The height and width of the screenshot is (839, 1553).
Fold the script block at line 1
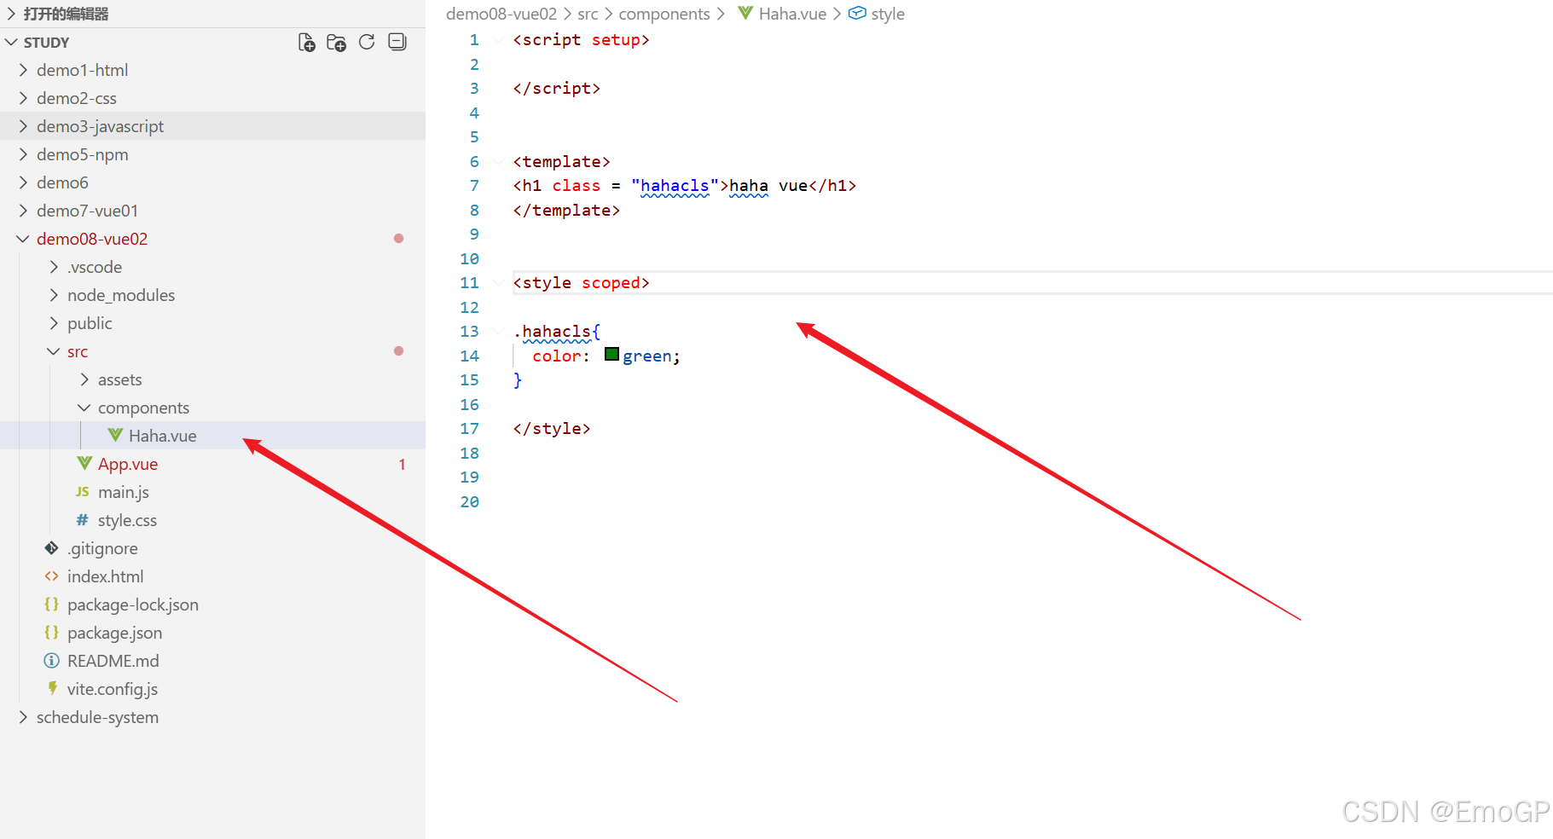click(498, 40)
